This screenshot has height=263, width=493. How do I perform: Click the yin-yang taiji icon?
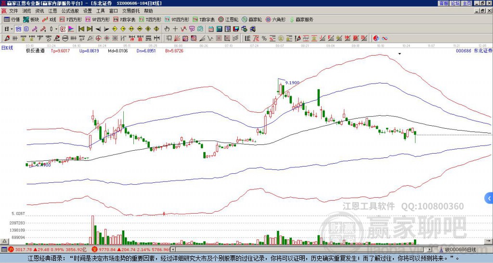(x=376, y=38)
